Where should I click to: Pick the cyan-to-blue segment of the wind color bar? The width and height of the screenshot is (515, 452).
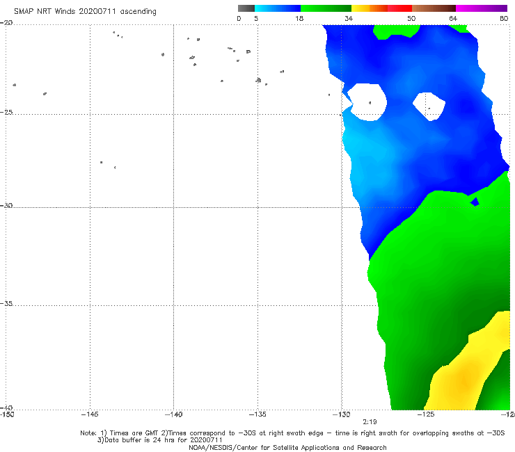pyautogui.click(x=278, y=8)
